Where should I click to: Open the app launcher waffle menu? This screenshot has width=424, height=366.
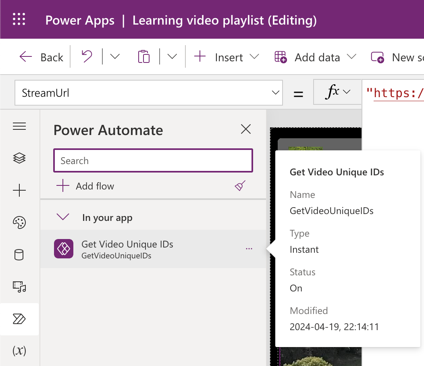click(19, 19)
